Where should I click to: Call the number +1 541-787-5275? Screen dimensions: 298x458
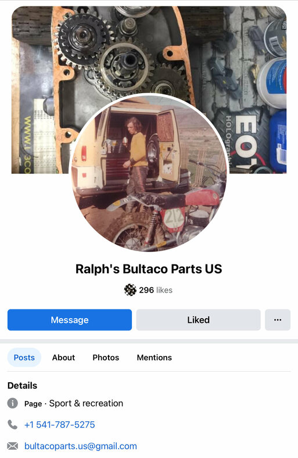coord(60,424)
